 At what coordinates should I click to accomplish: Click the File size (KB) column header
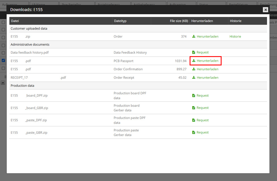click(x=179, y=21)
